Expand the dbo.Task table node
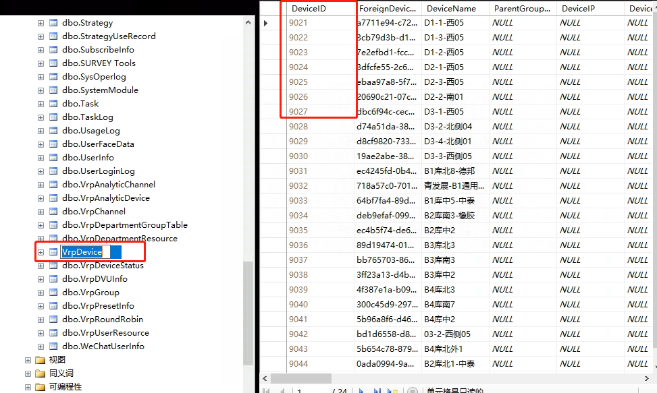Screen dimensions: 657x393 tap(41, 104)
